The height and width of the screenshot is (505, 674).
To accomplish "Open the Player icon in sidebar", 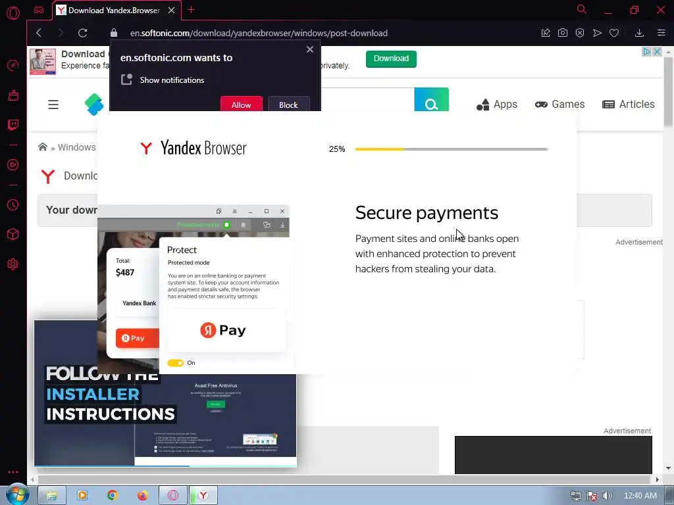I will (x=13, y=165).
